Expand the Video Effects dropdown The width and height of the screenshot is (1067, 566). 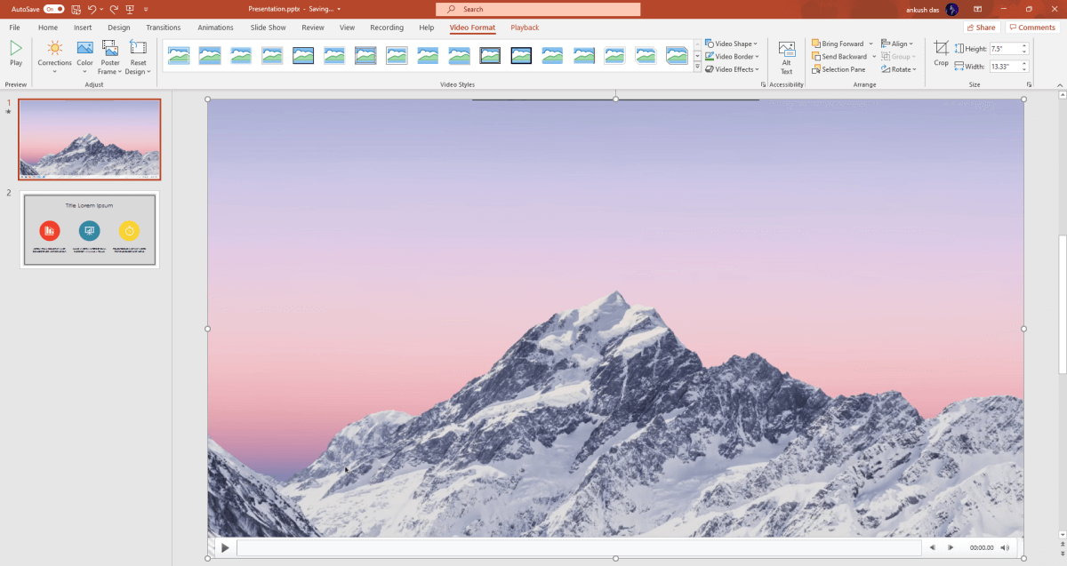(730, 68)
